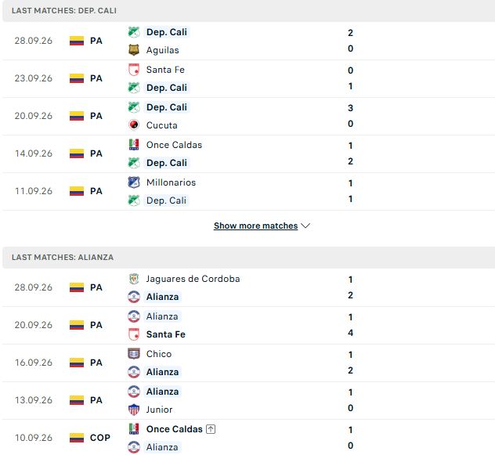Image resolution: width=495 pixels, height=455 pixels.
Task: Click COP competition label on 10.09.26
Action: [x=100, y=438]
